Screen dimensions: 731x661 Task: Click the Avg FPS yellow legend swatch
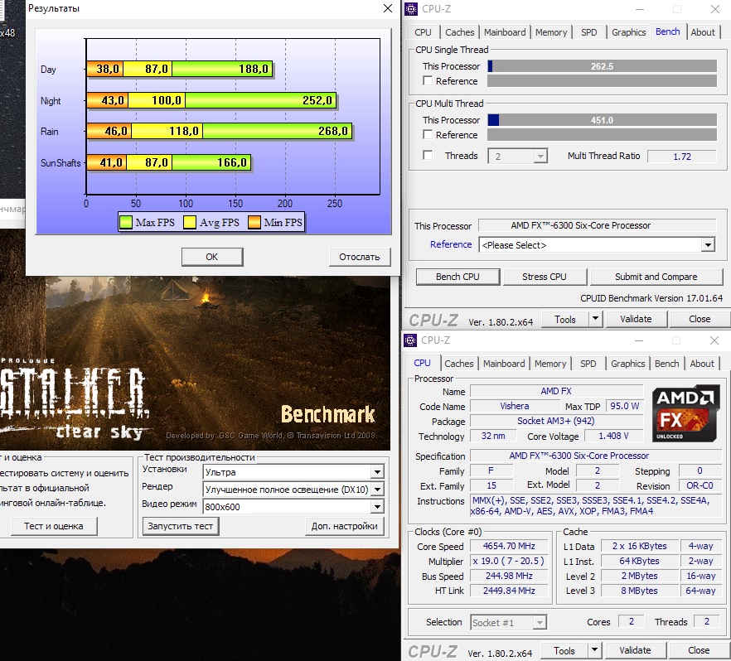[190, 222]
